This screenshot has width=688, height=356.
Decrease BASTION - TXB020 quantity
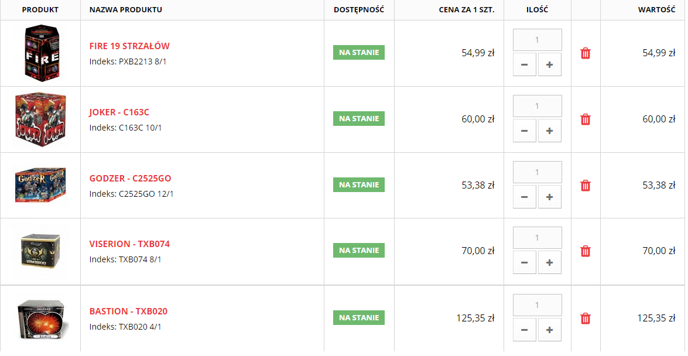click(524, 330)
